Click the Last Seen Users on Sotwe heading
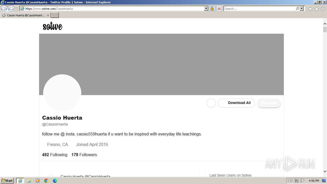 click(230, 175)
